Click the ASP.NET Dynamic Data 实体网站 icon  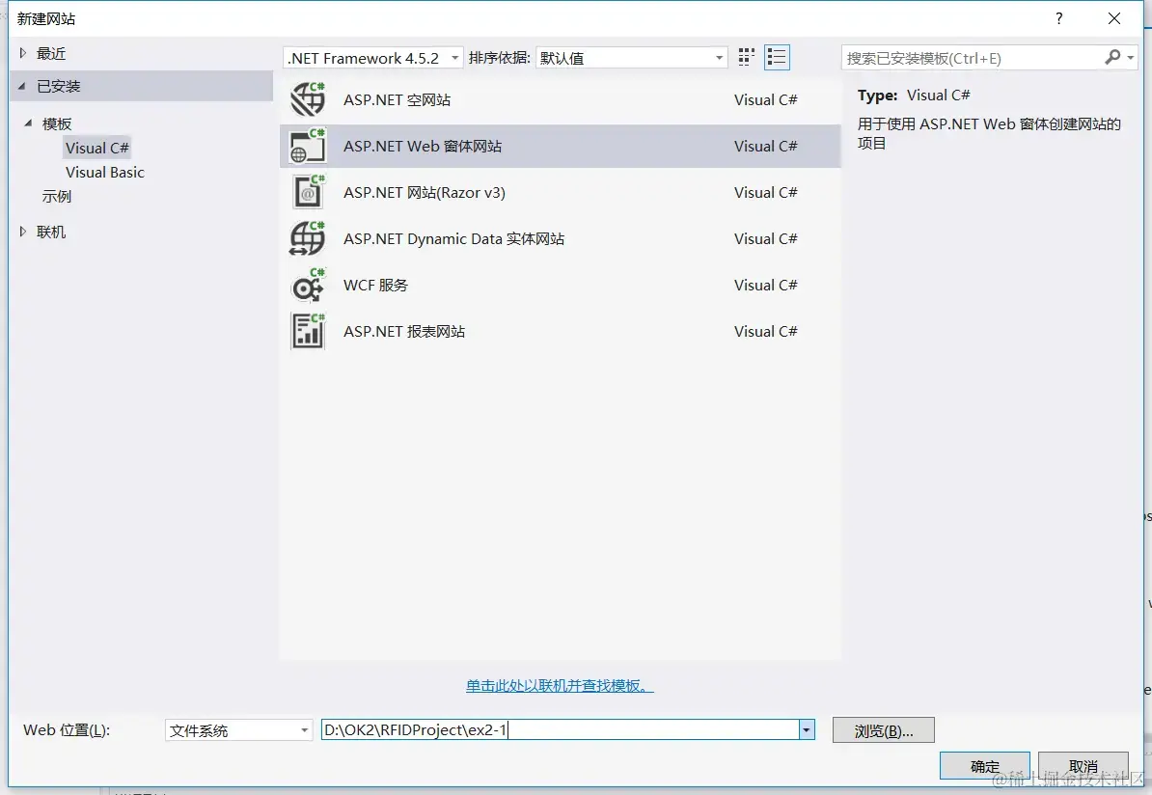click(x=308, y=239)
